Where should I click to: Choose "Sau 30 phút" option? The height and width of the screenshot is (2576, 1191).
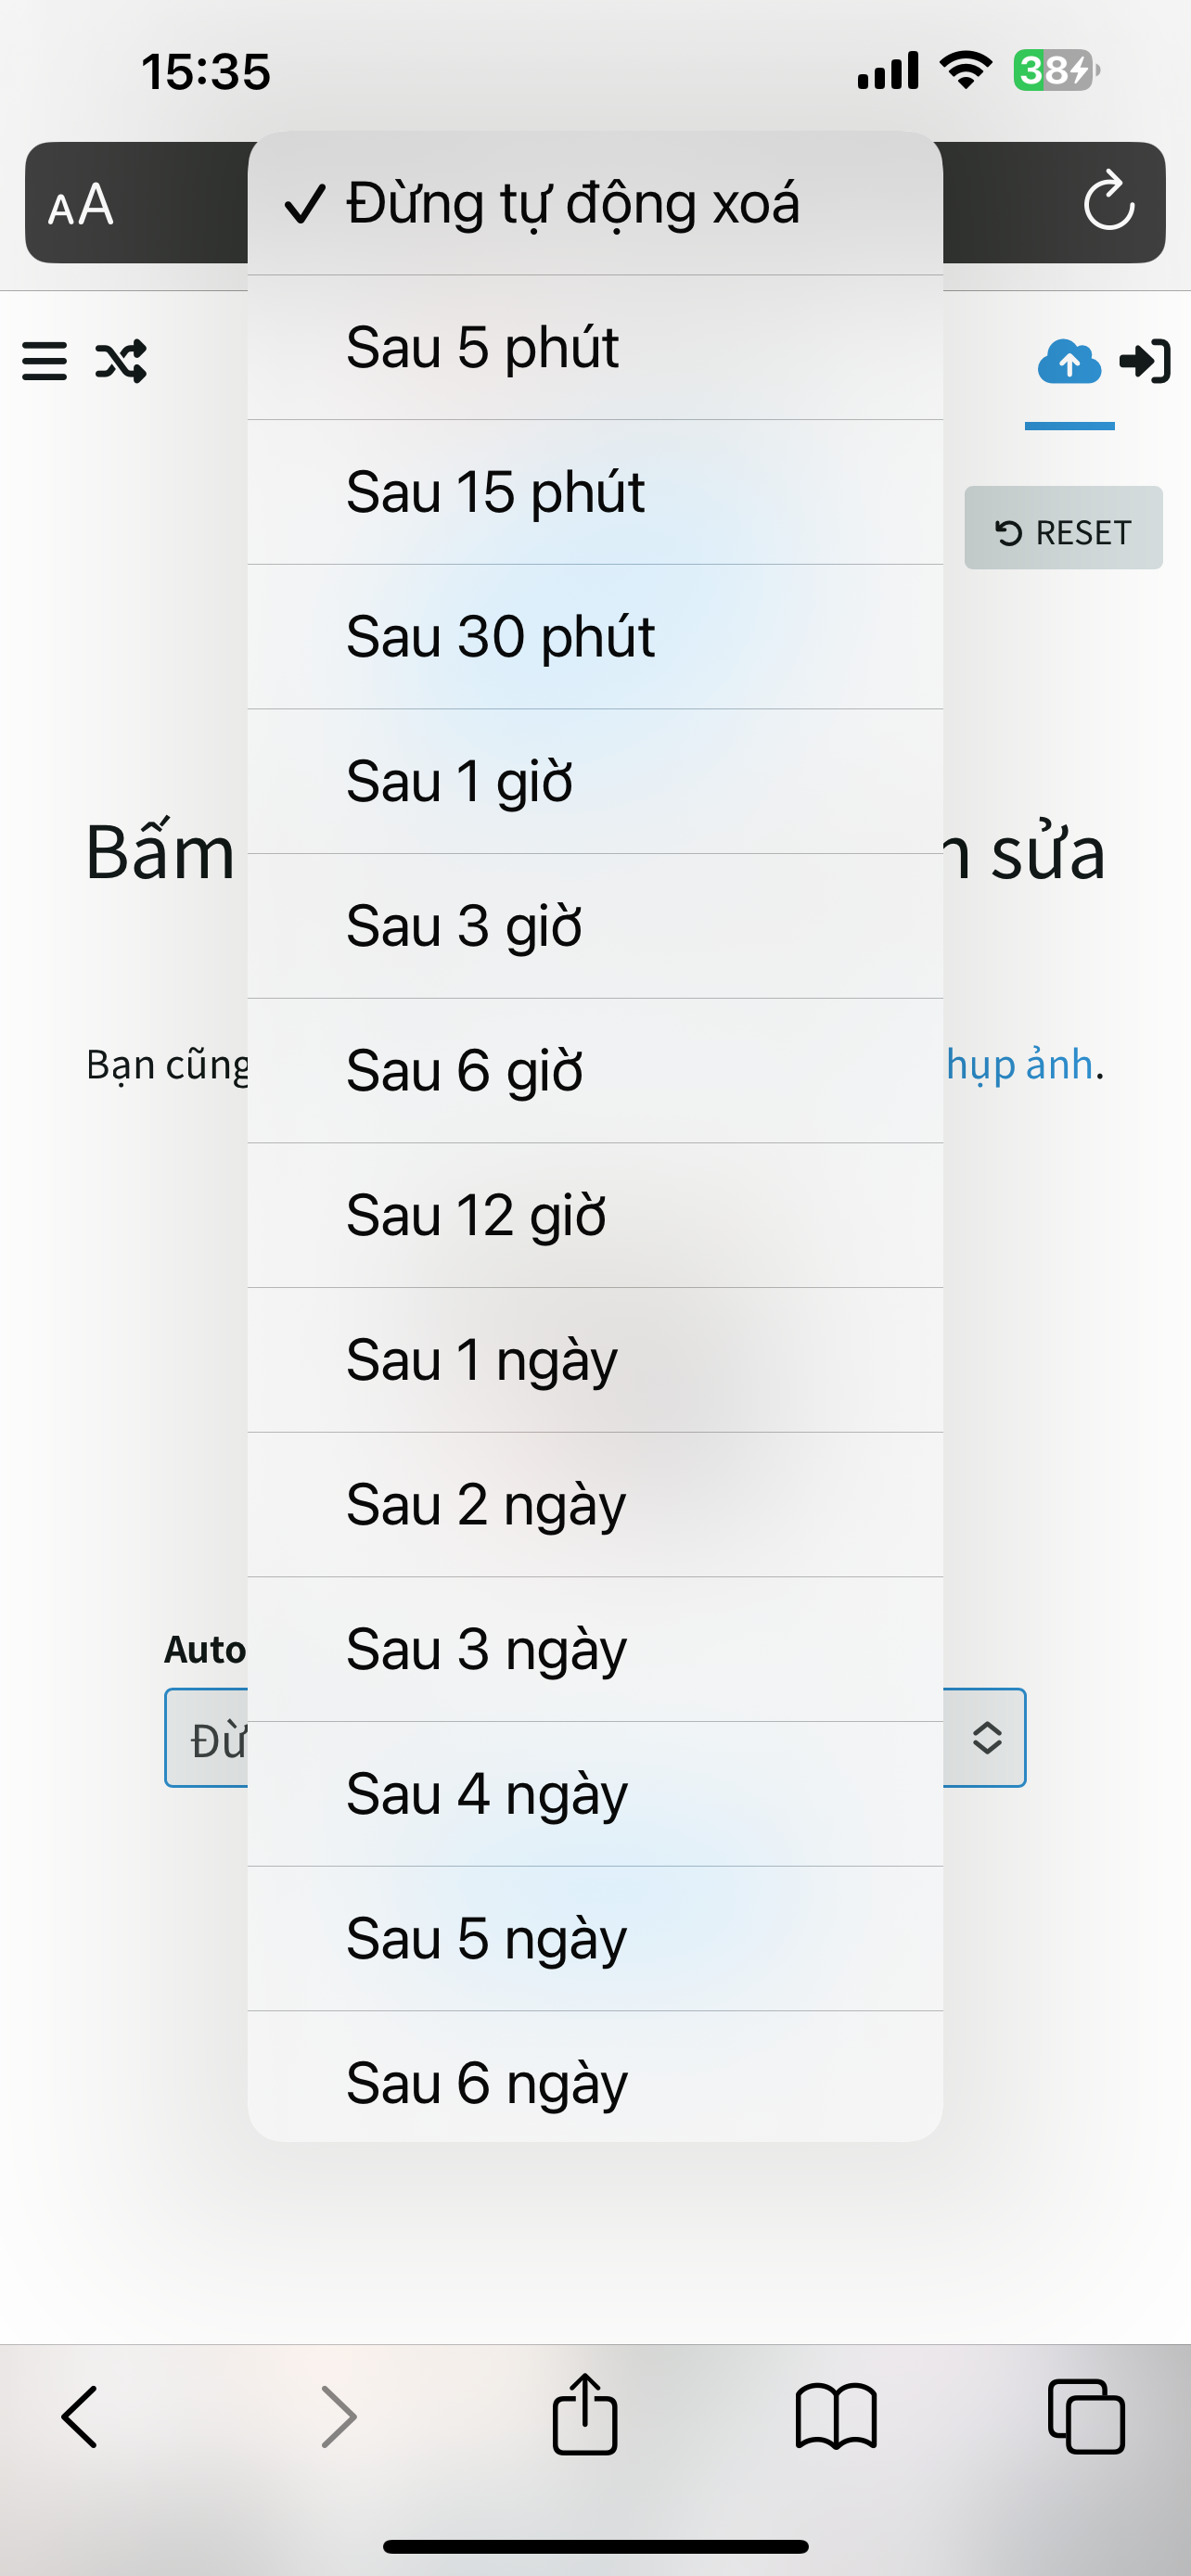[594, 637]
